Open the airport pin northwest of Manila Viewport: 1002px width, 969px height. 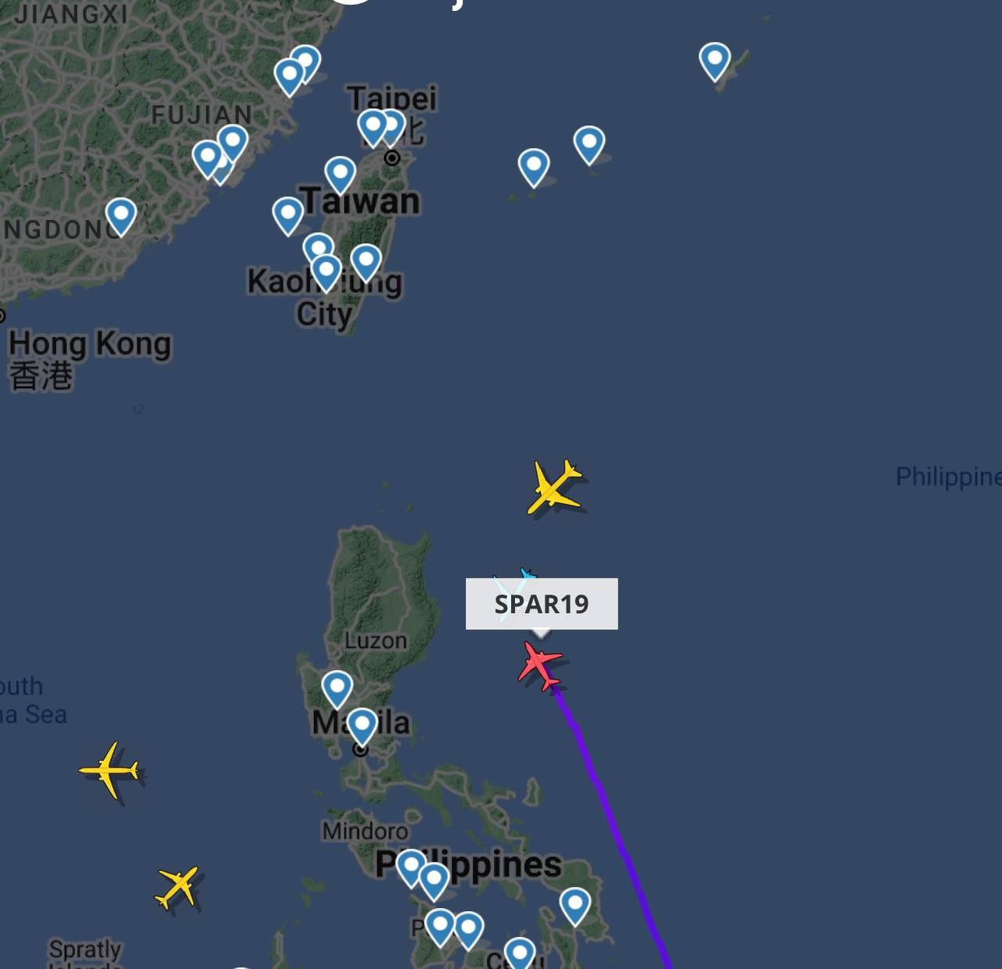[337, 690]
